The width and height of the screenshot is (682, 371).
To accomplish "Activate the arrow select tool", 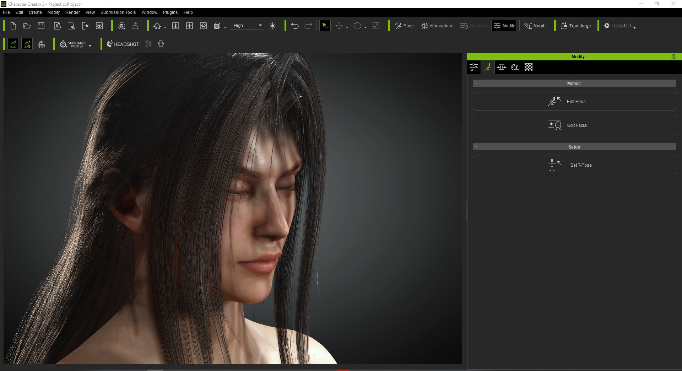I will click(x=325, y=26).
